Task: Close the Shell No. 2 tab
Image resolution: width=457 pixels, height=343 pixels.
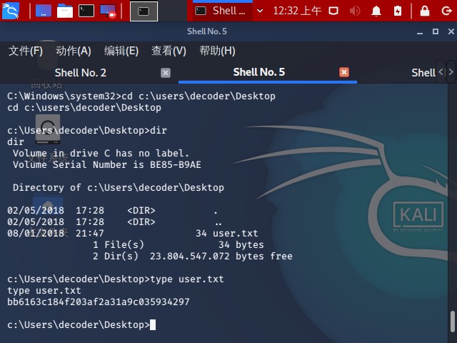Action: (166, 73)
